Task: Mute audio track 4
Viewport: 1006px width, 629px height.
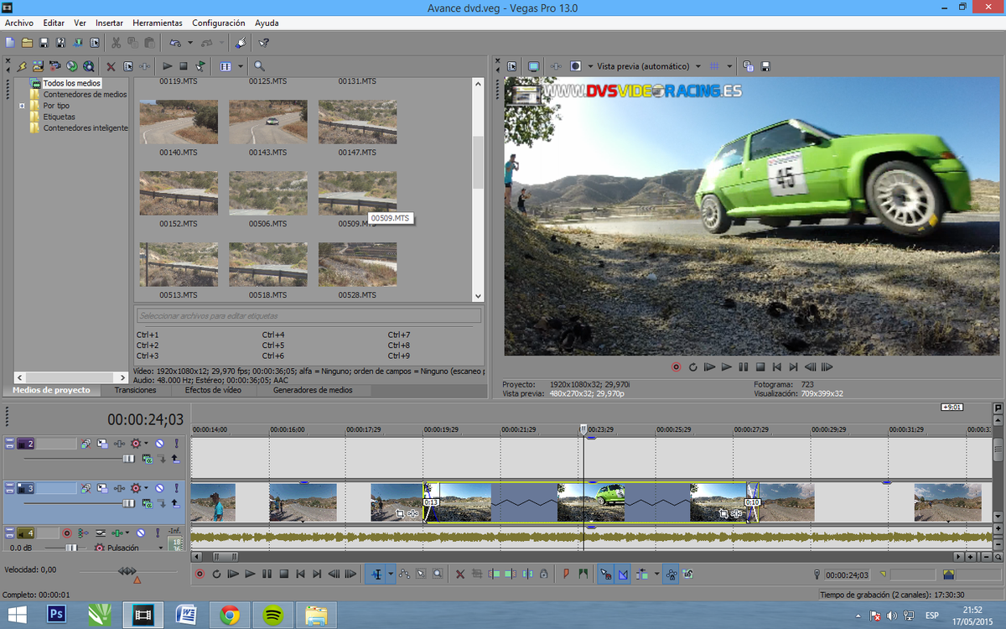Action: coord(140,533)
